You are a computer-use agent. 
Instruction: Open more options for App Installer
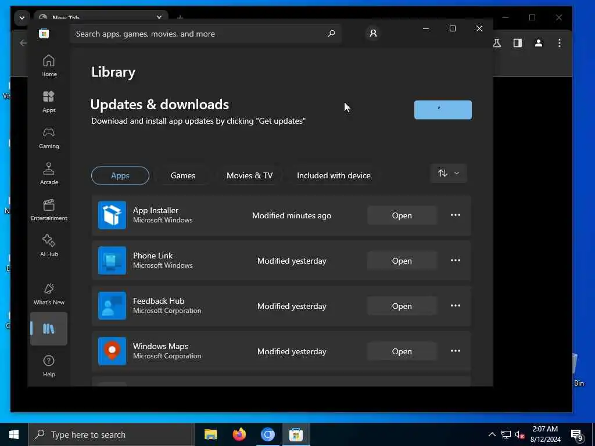tap(456, 215)
